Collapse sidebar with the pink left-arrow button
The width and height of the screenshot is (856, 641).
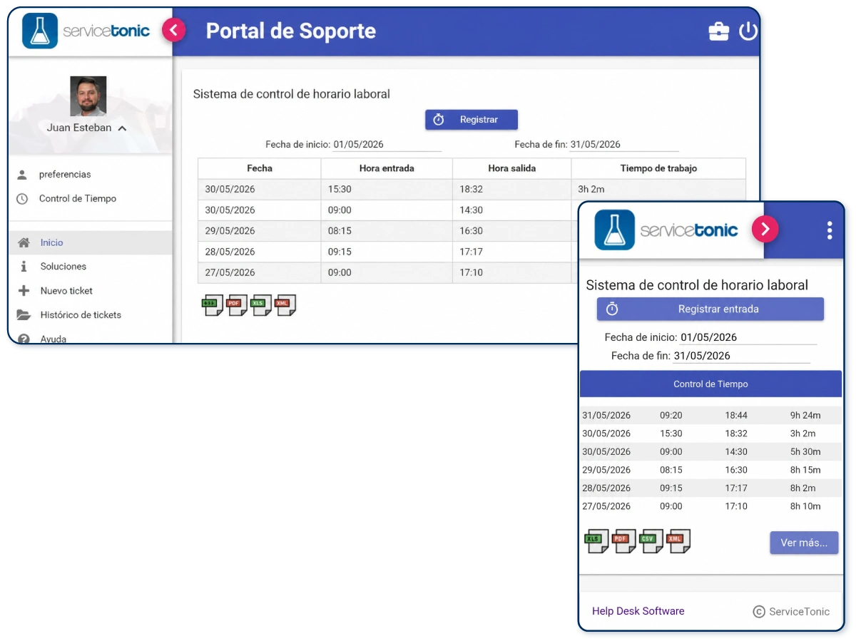173,30
